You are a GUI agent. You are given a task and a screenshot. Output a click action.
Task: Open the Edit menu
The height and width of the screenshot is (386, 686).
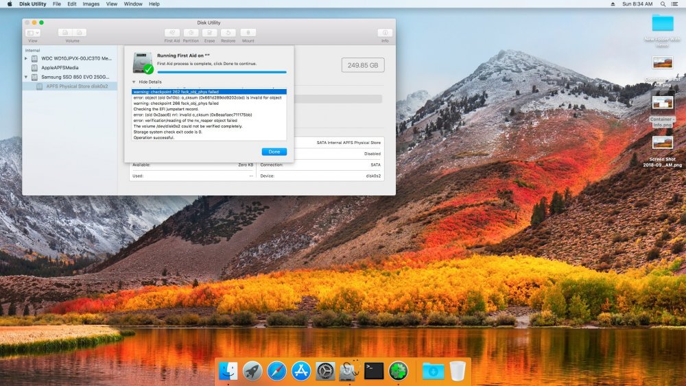72,4
